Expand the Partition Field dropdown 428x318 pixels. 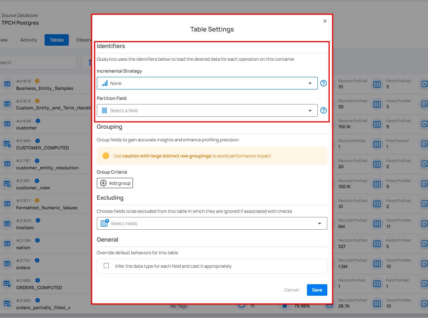coord(207,111)
